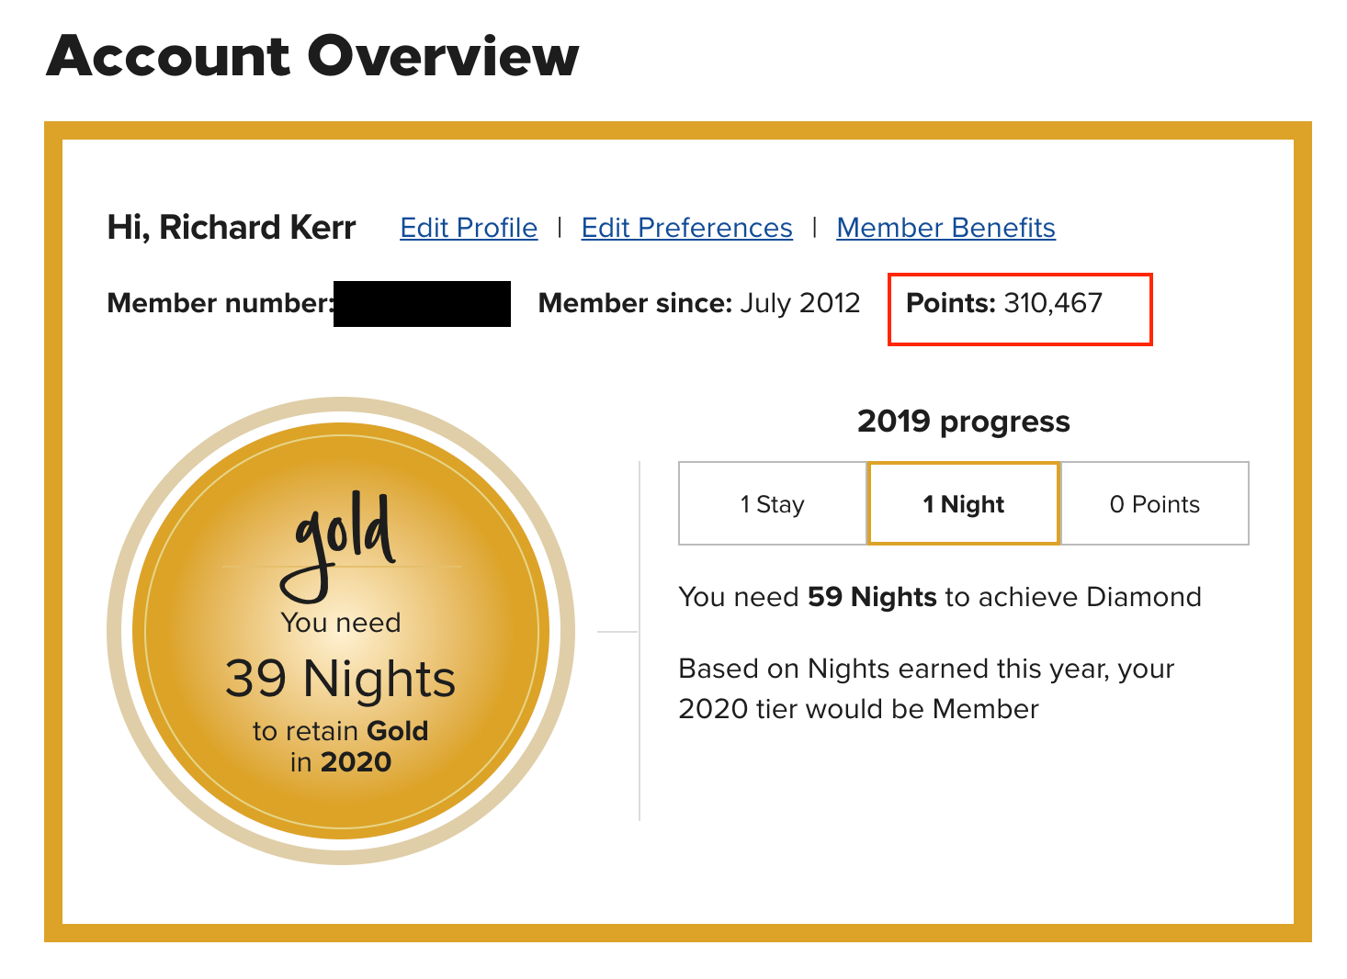Screen dimensions: 1347x979
Task: Click the Edit Preferences link
Action: [686, 228]
